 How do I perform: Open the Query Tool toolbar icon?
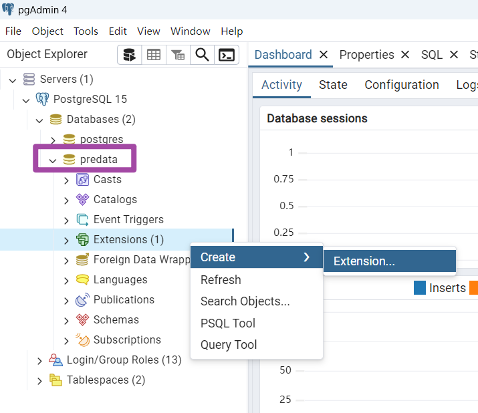(x=129, y=55)
